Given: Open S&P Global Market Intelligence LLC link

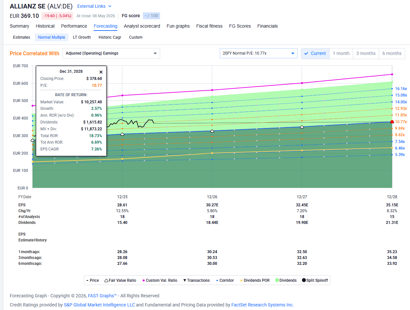Looking at the screenshot, I should tap(99, 305).
